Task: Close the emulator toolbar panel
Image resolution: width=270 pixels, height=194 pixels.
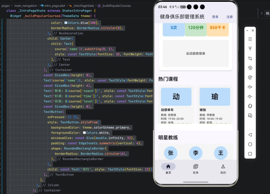Action: point(253,31)
